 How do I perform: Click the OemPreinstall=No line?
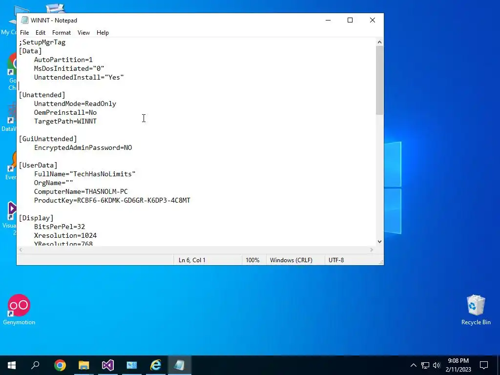(65, 112)
